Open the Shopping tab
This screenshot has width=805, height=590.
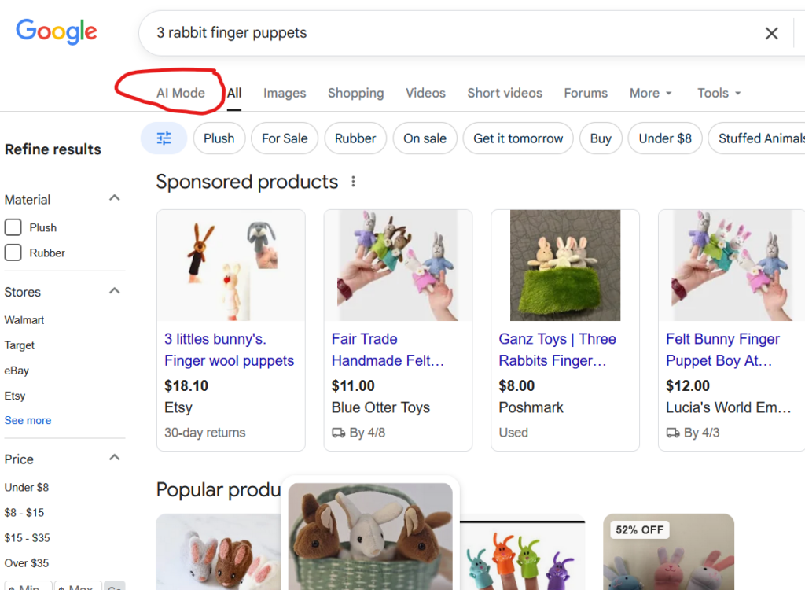355,93
